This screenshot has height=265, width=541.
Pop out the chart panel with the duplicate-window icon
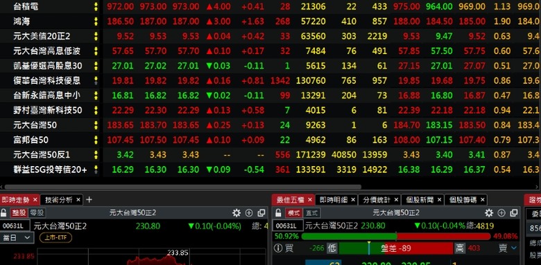261,213
